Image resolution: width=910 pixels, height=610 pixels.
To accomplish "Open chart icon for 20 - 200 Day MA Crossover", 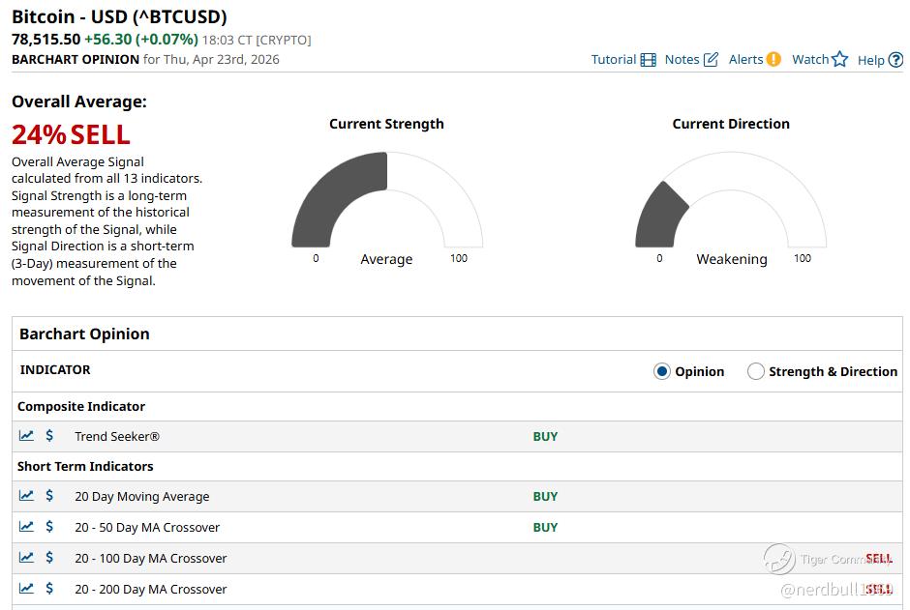I will (26, 589).
